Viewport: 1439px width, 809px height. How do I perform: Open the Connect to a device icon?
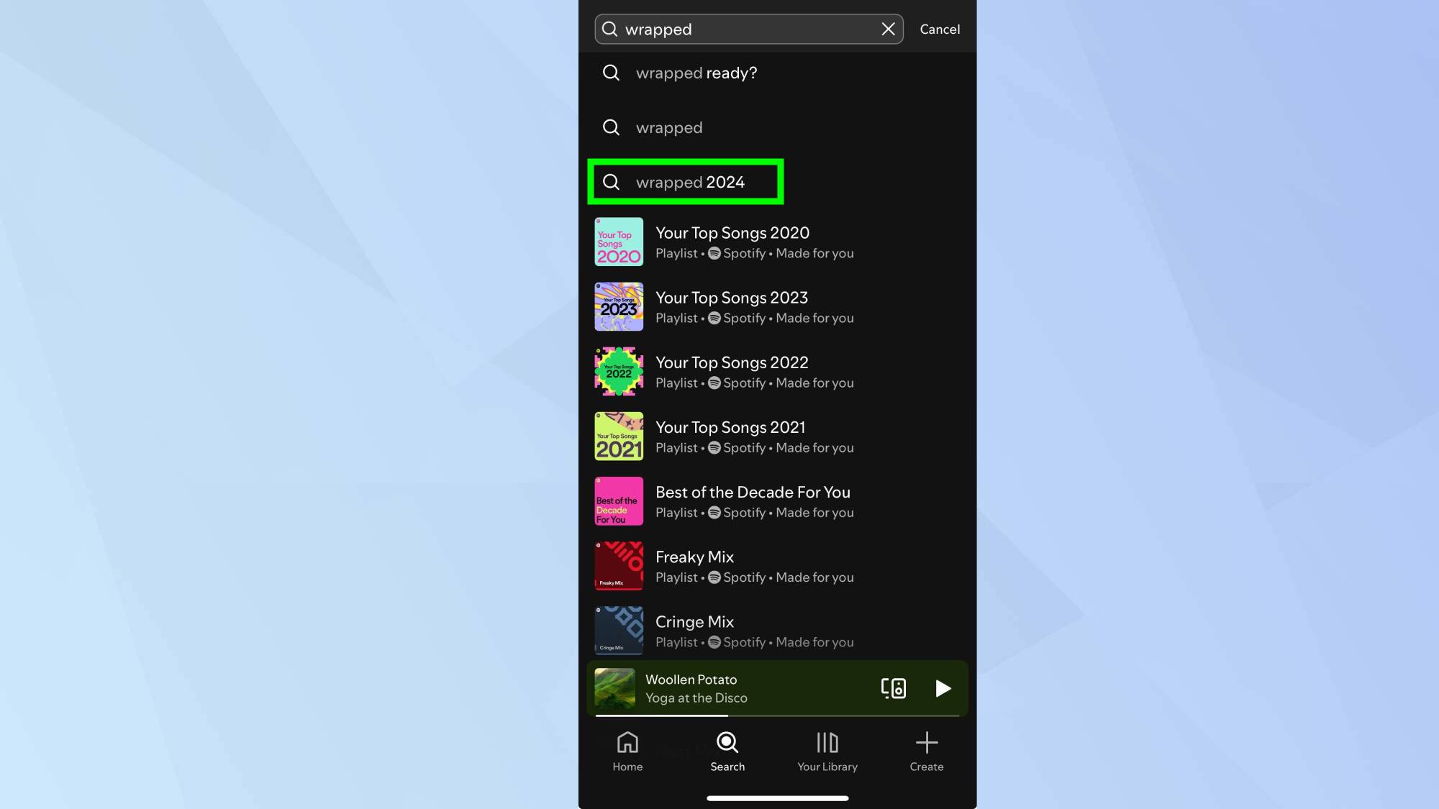pyautogui.click(x=892, y=688)
